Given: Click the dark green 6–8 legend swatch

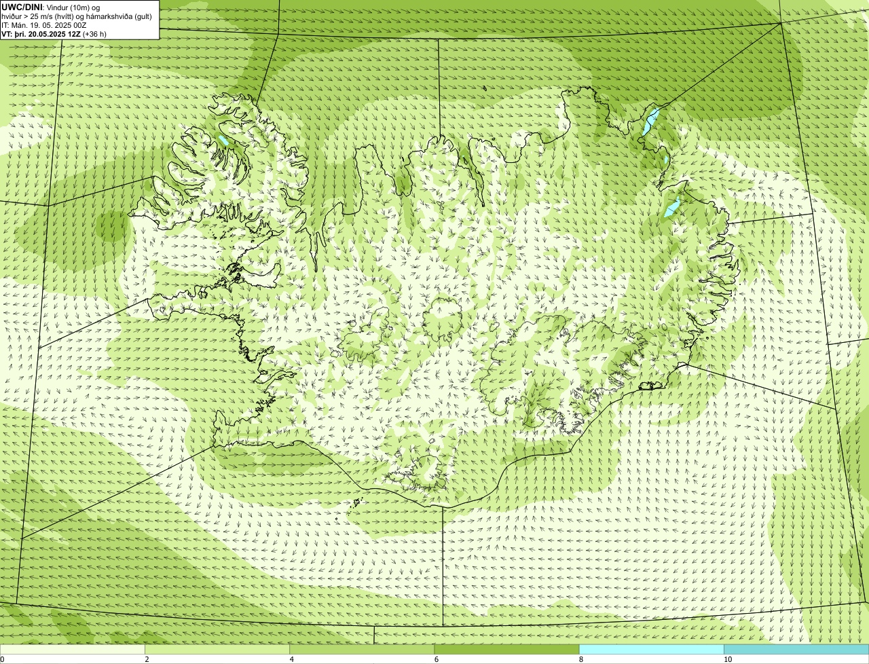Looking at the screenshot, I should [506, 649].
